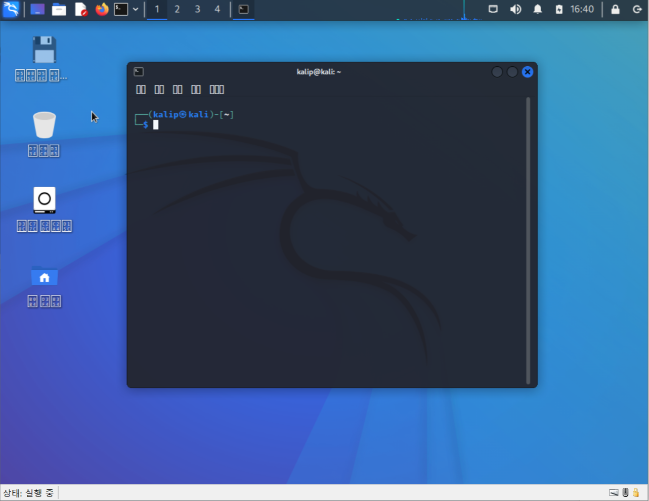Open the third (Edit) terminal menu
The width and height of the screenshot is (649, 501).
click(x=178, y=90)
